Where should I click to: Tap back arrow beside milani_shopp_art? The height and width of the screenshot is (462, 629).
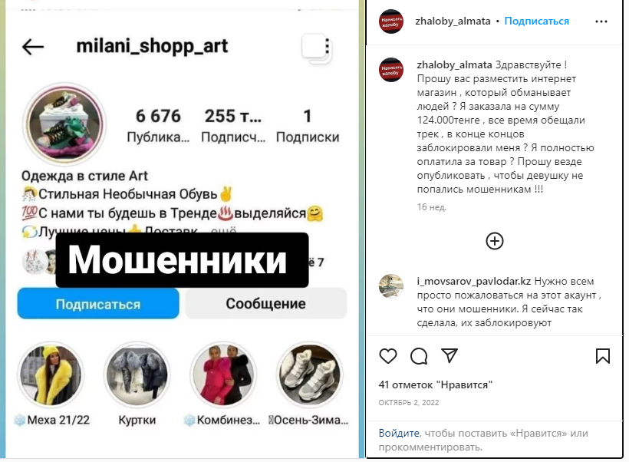tap(33, 47)
